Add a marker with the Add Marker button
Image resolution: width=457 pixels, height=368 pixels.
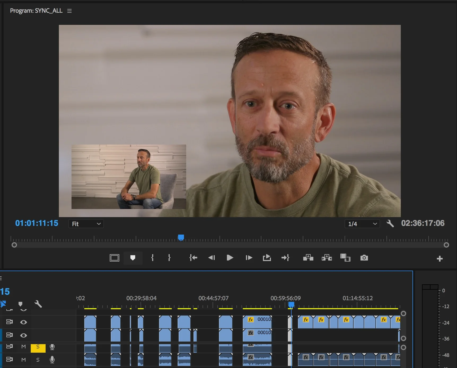(x=133, y=258)
